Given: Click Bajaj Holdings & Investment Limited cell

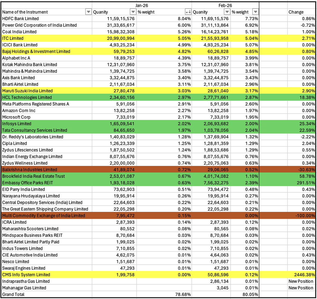Looking at the screenshot, I should [x=46, y=51].
